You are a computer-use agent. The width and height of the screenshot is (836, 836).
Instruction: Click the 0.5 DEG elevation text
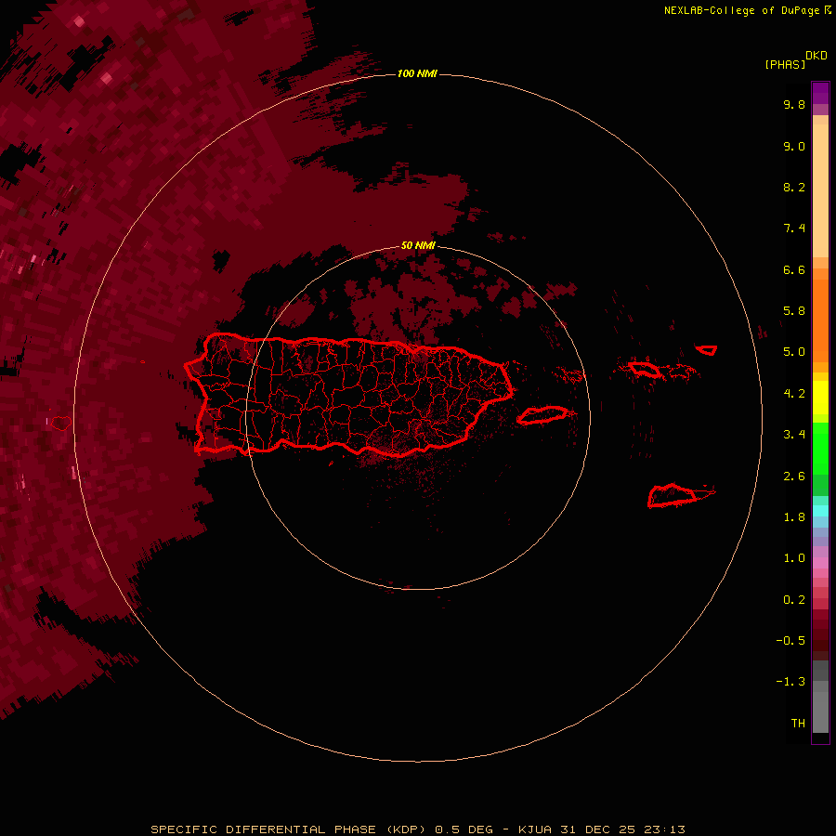464,829
